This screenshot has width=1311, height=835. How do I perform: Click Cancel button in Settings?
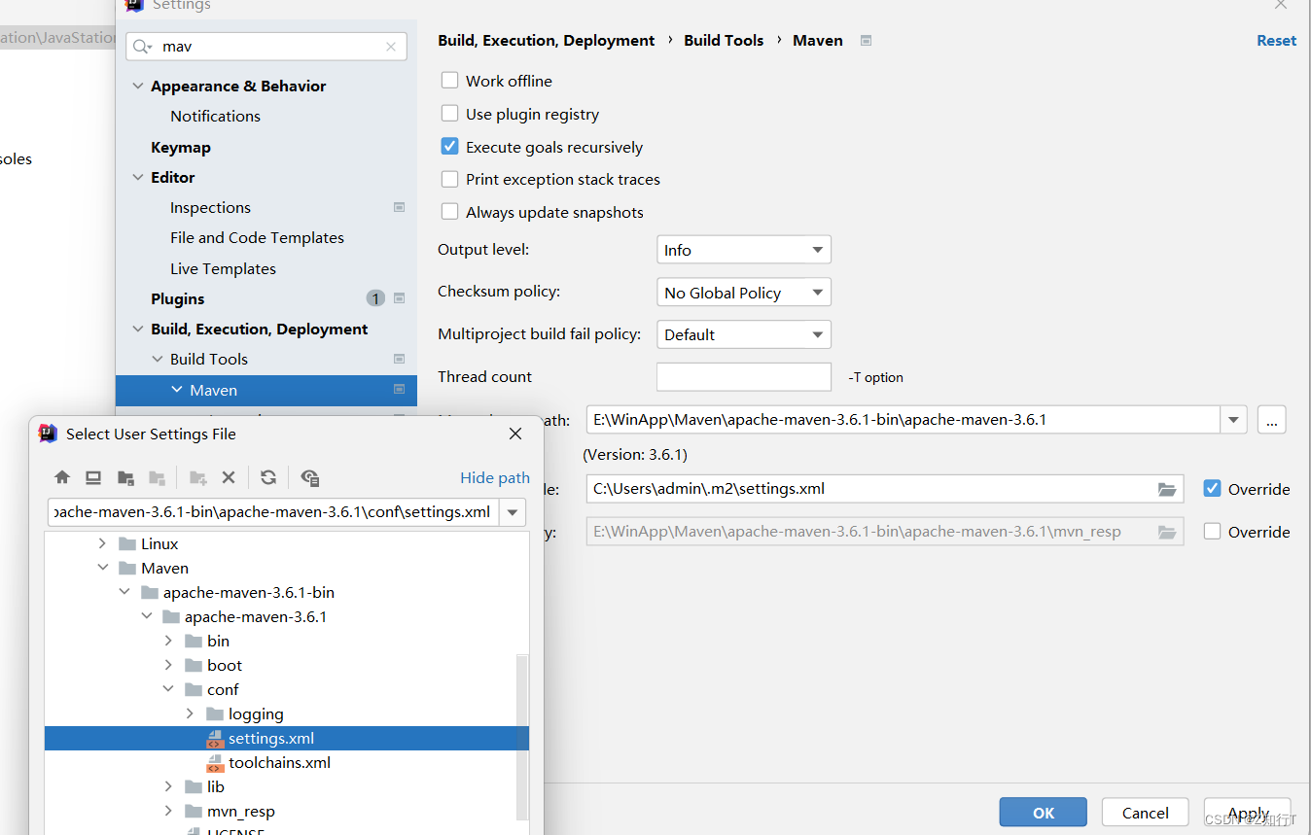[1146, 813]
